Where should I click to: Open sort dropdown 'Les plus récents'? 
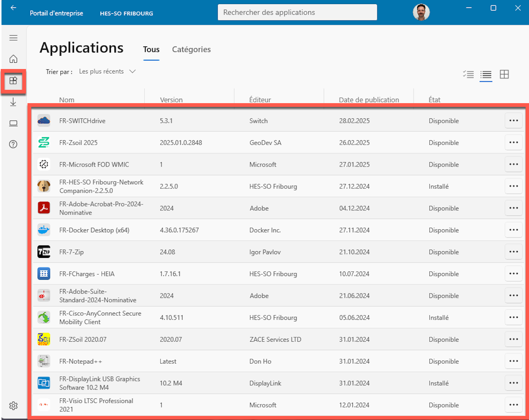pos(107,72)
